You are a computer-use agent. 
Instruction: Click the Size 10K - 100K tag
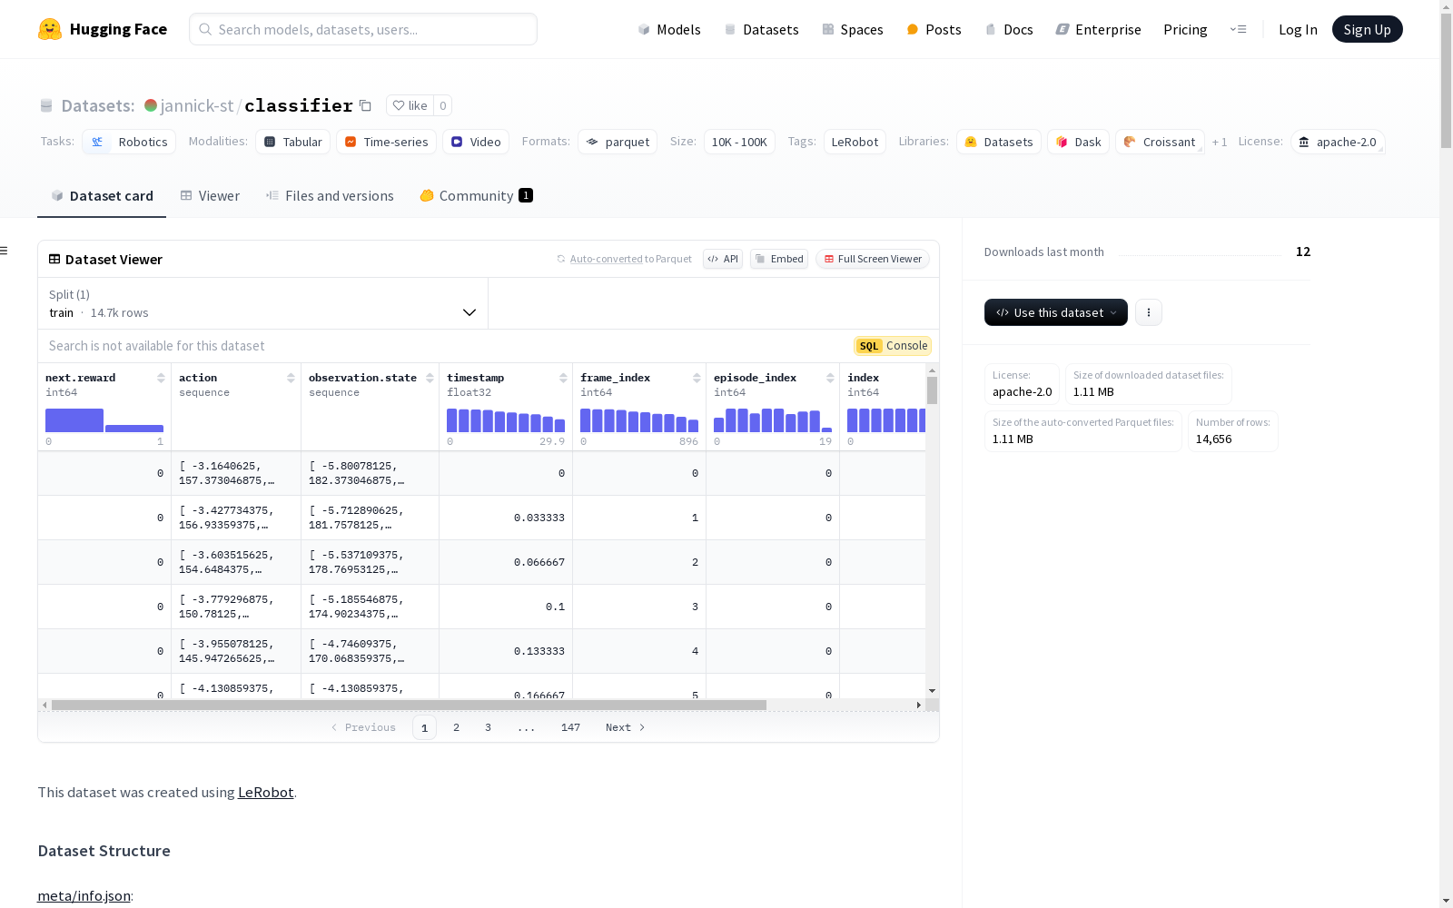click(x=739, y=142)
